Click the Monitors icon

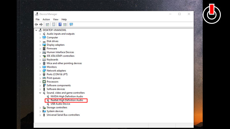pos(44,67)
